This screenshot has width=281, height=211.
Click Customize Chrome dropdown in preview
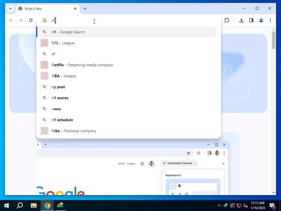click(x=179, y=163)
